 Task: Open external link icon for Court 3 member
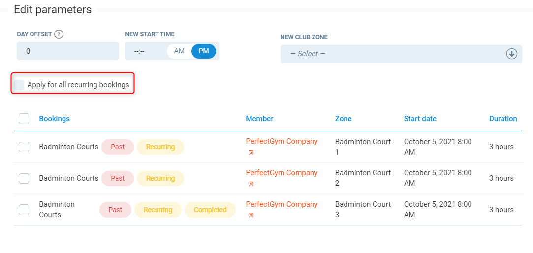click(x=251, y=215)
